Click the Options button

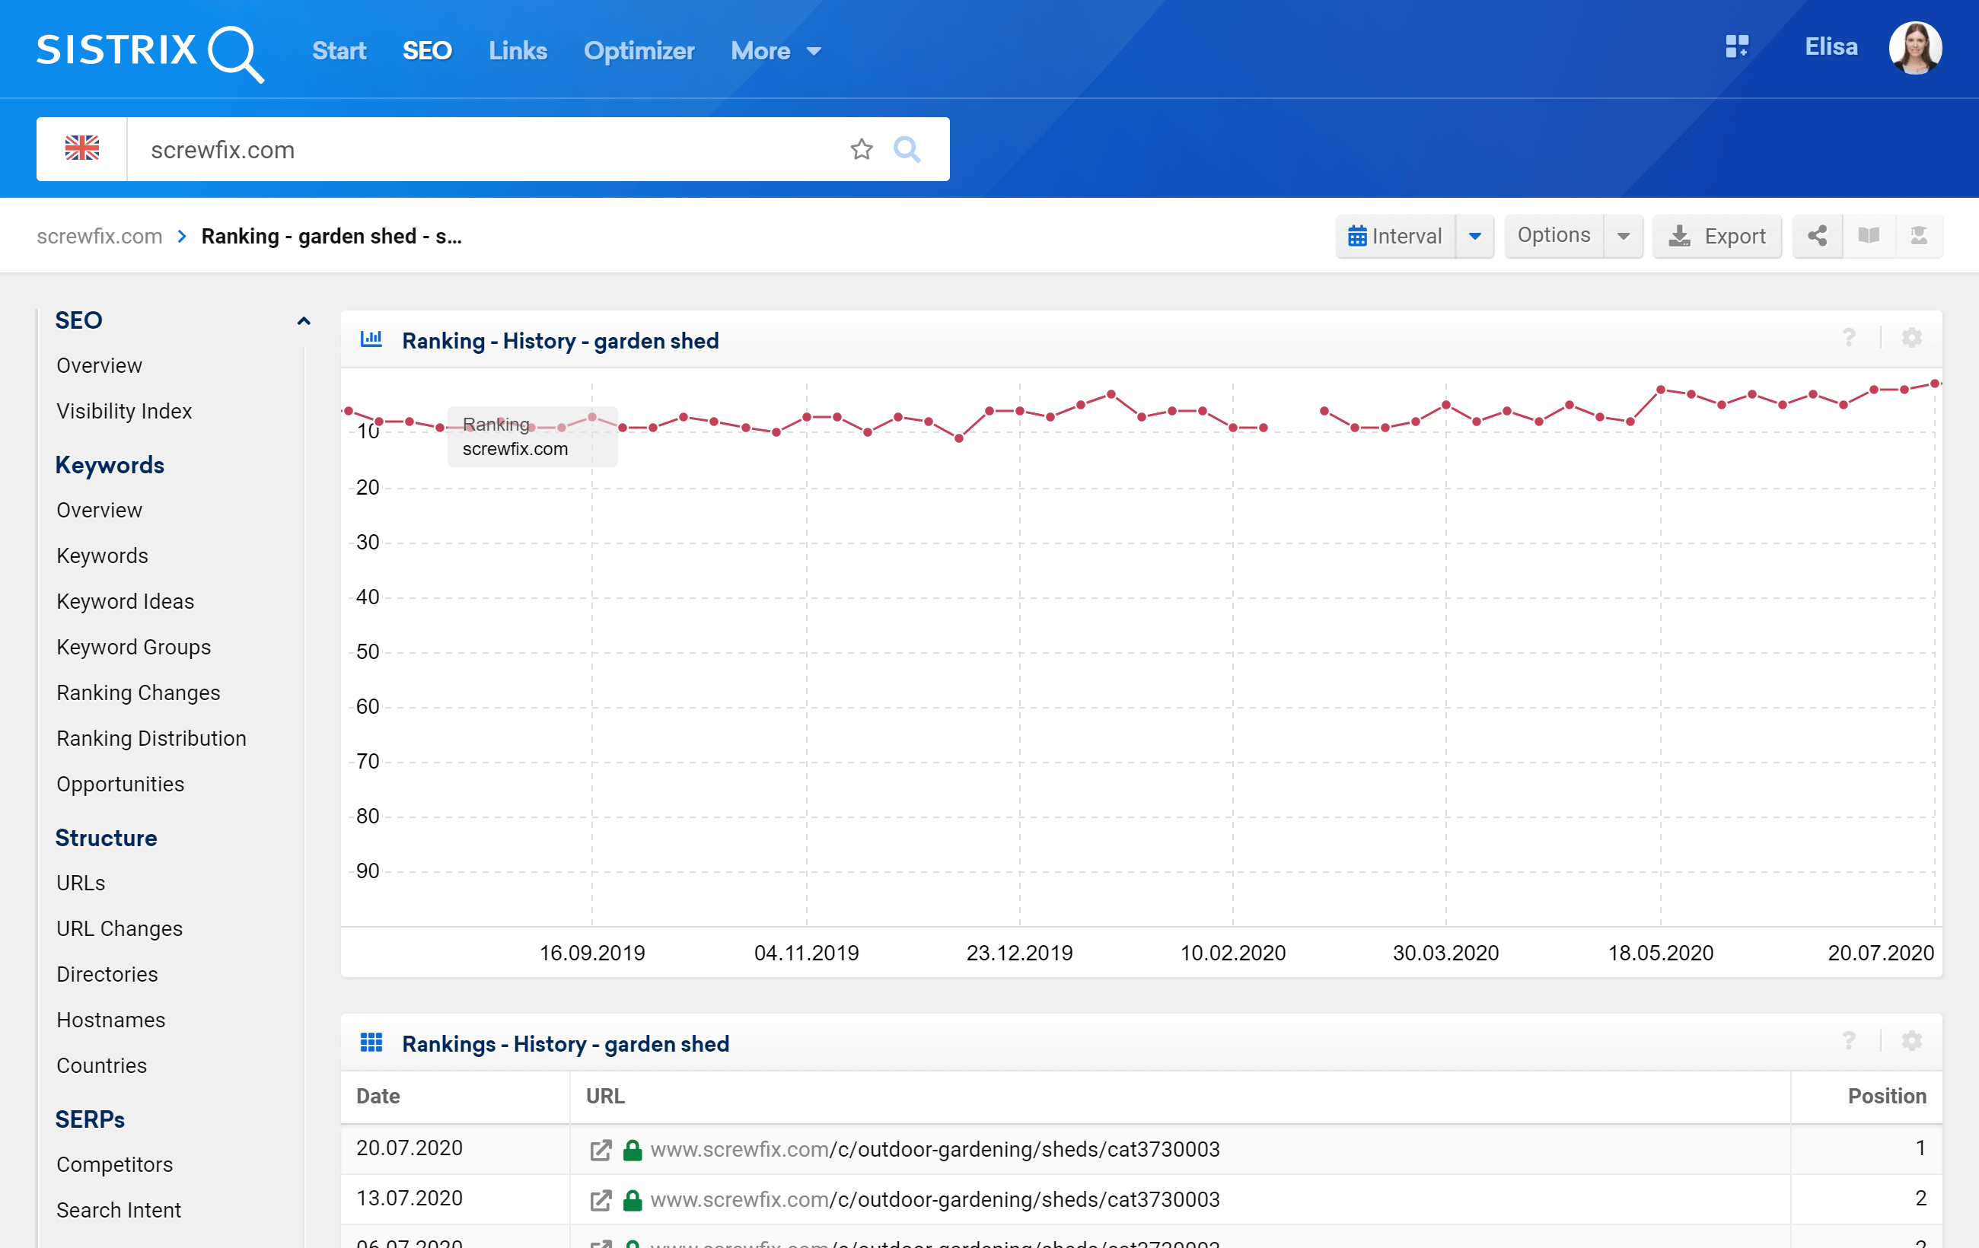point(1554,236)
